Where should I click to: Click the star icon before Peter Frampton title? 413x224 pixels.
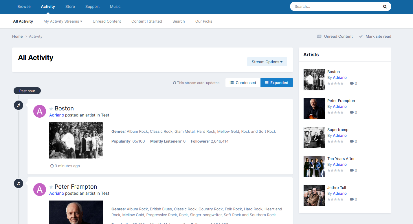[x=51, y=187]
